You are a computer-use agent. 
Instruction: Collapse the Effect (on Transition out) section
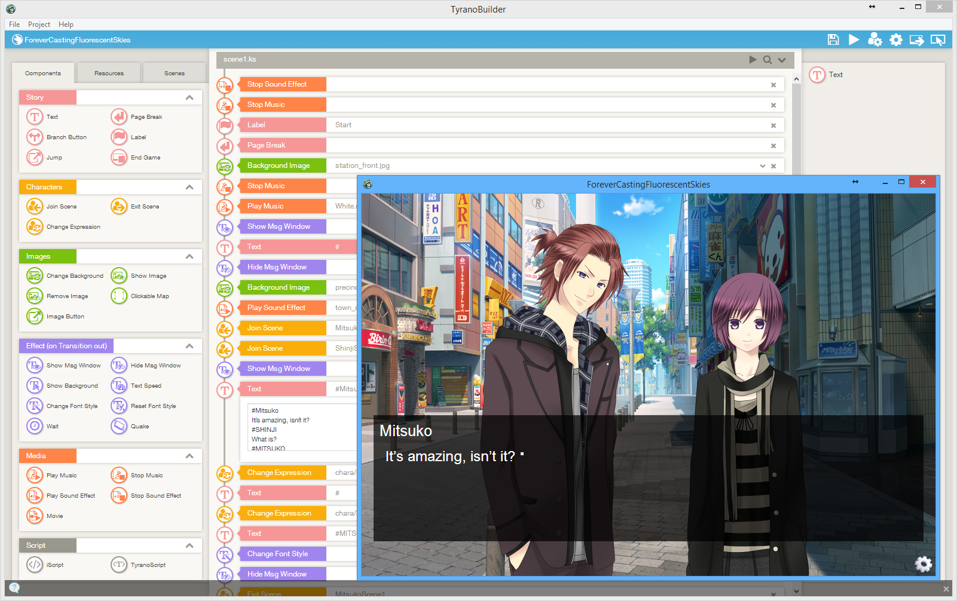pos(189,345)
